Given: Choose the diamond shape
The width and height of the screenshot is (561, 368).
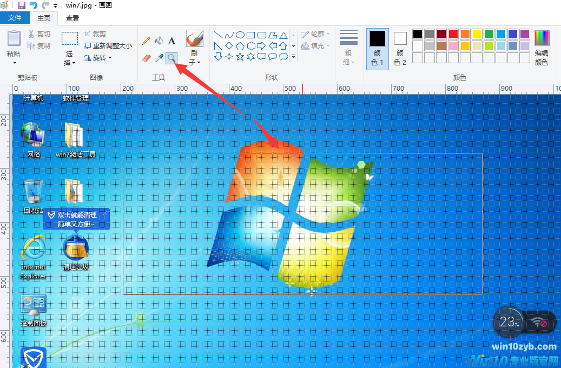Looking at the screenshot, I should (x=229, y=46).
